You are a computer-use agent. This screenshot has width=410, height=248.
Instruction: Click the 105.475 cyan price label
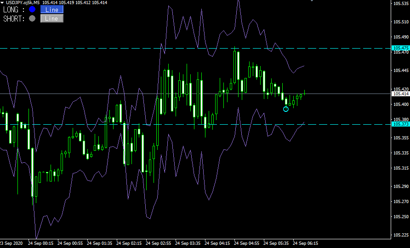point(401,48)
